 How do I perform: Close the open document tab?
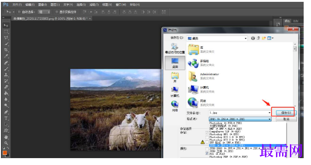pyautogui.click(x=90, y=19)
